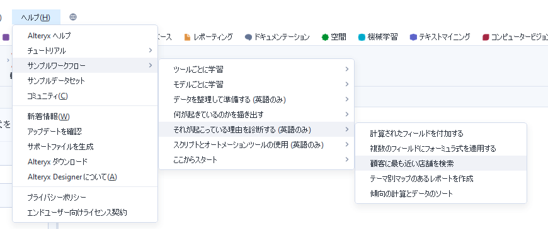Expand the 何が起きているのかを描き出す arrow
This screenshot has width=548, height=229.
click(x=346, y=114)
